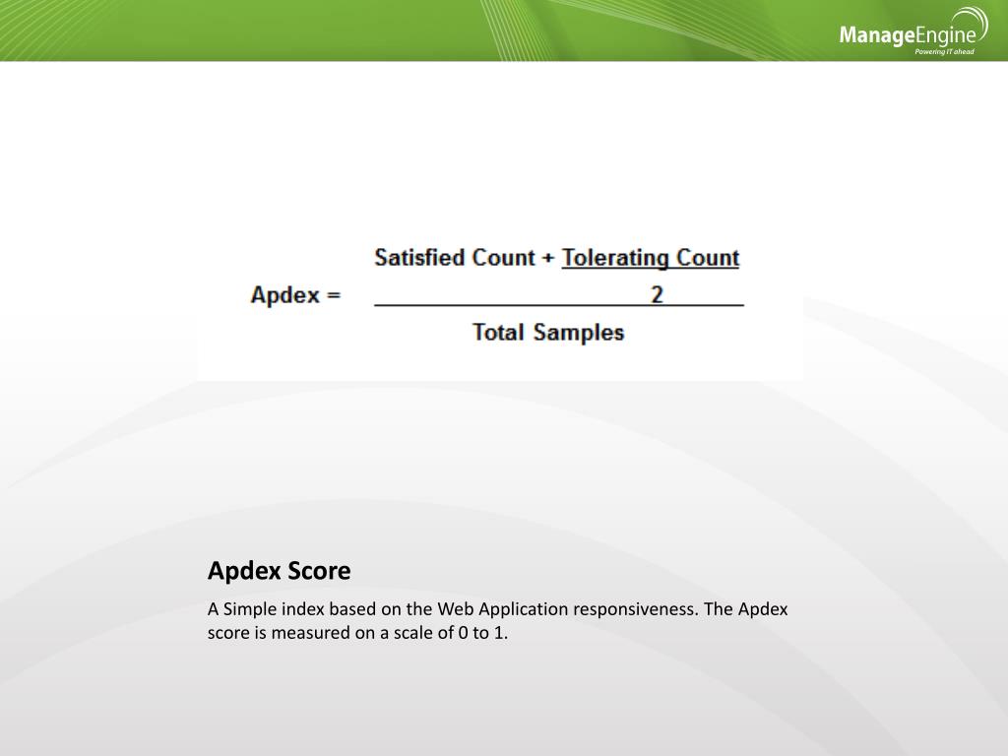Click the divisor '2' in the formula
The image size is (1008, 756).
pyautogui.click(x=657, y=294)
